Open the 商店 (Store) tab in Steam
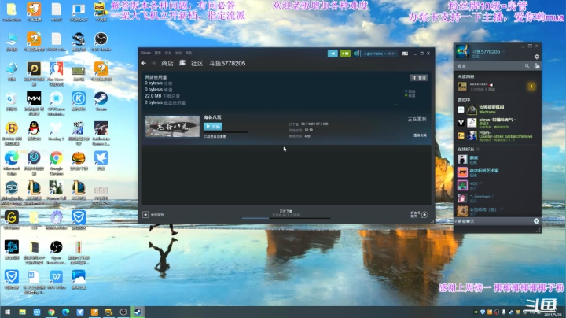This screenshot has width=566, height=318. tap(167, 63)
